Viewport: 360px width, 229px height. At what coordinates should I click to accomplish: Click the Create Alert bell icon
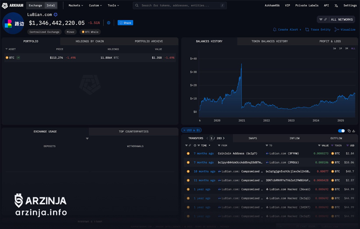275,30
